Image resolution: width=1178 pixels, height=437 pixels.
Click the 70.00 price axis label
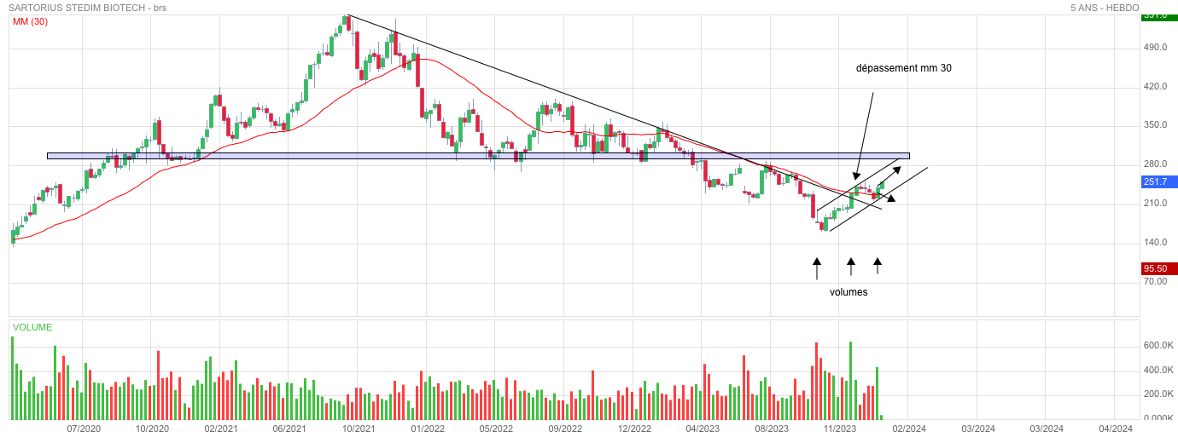click(x=1155, y=281)
